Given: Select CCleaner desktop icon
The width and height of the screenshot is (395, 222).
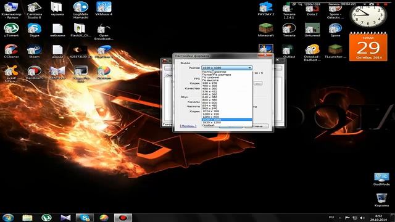Looking at the screenshot, I should tap(11, 51).
